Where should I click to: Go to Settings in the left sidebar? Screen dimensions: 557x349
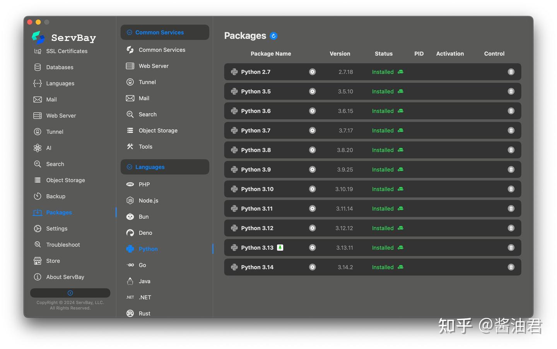point(56,229)
